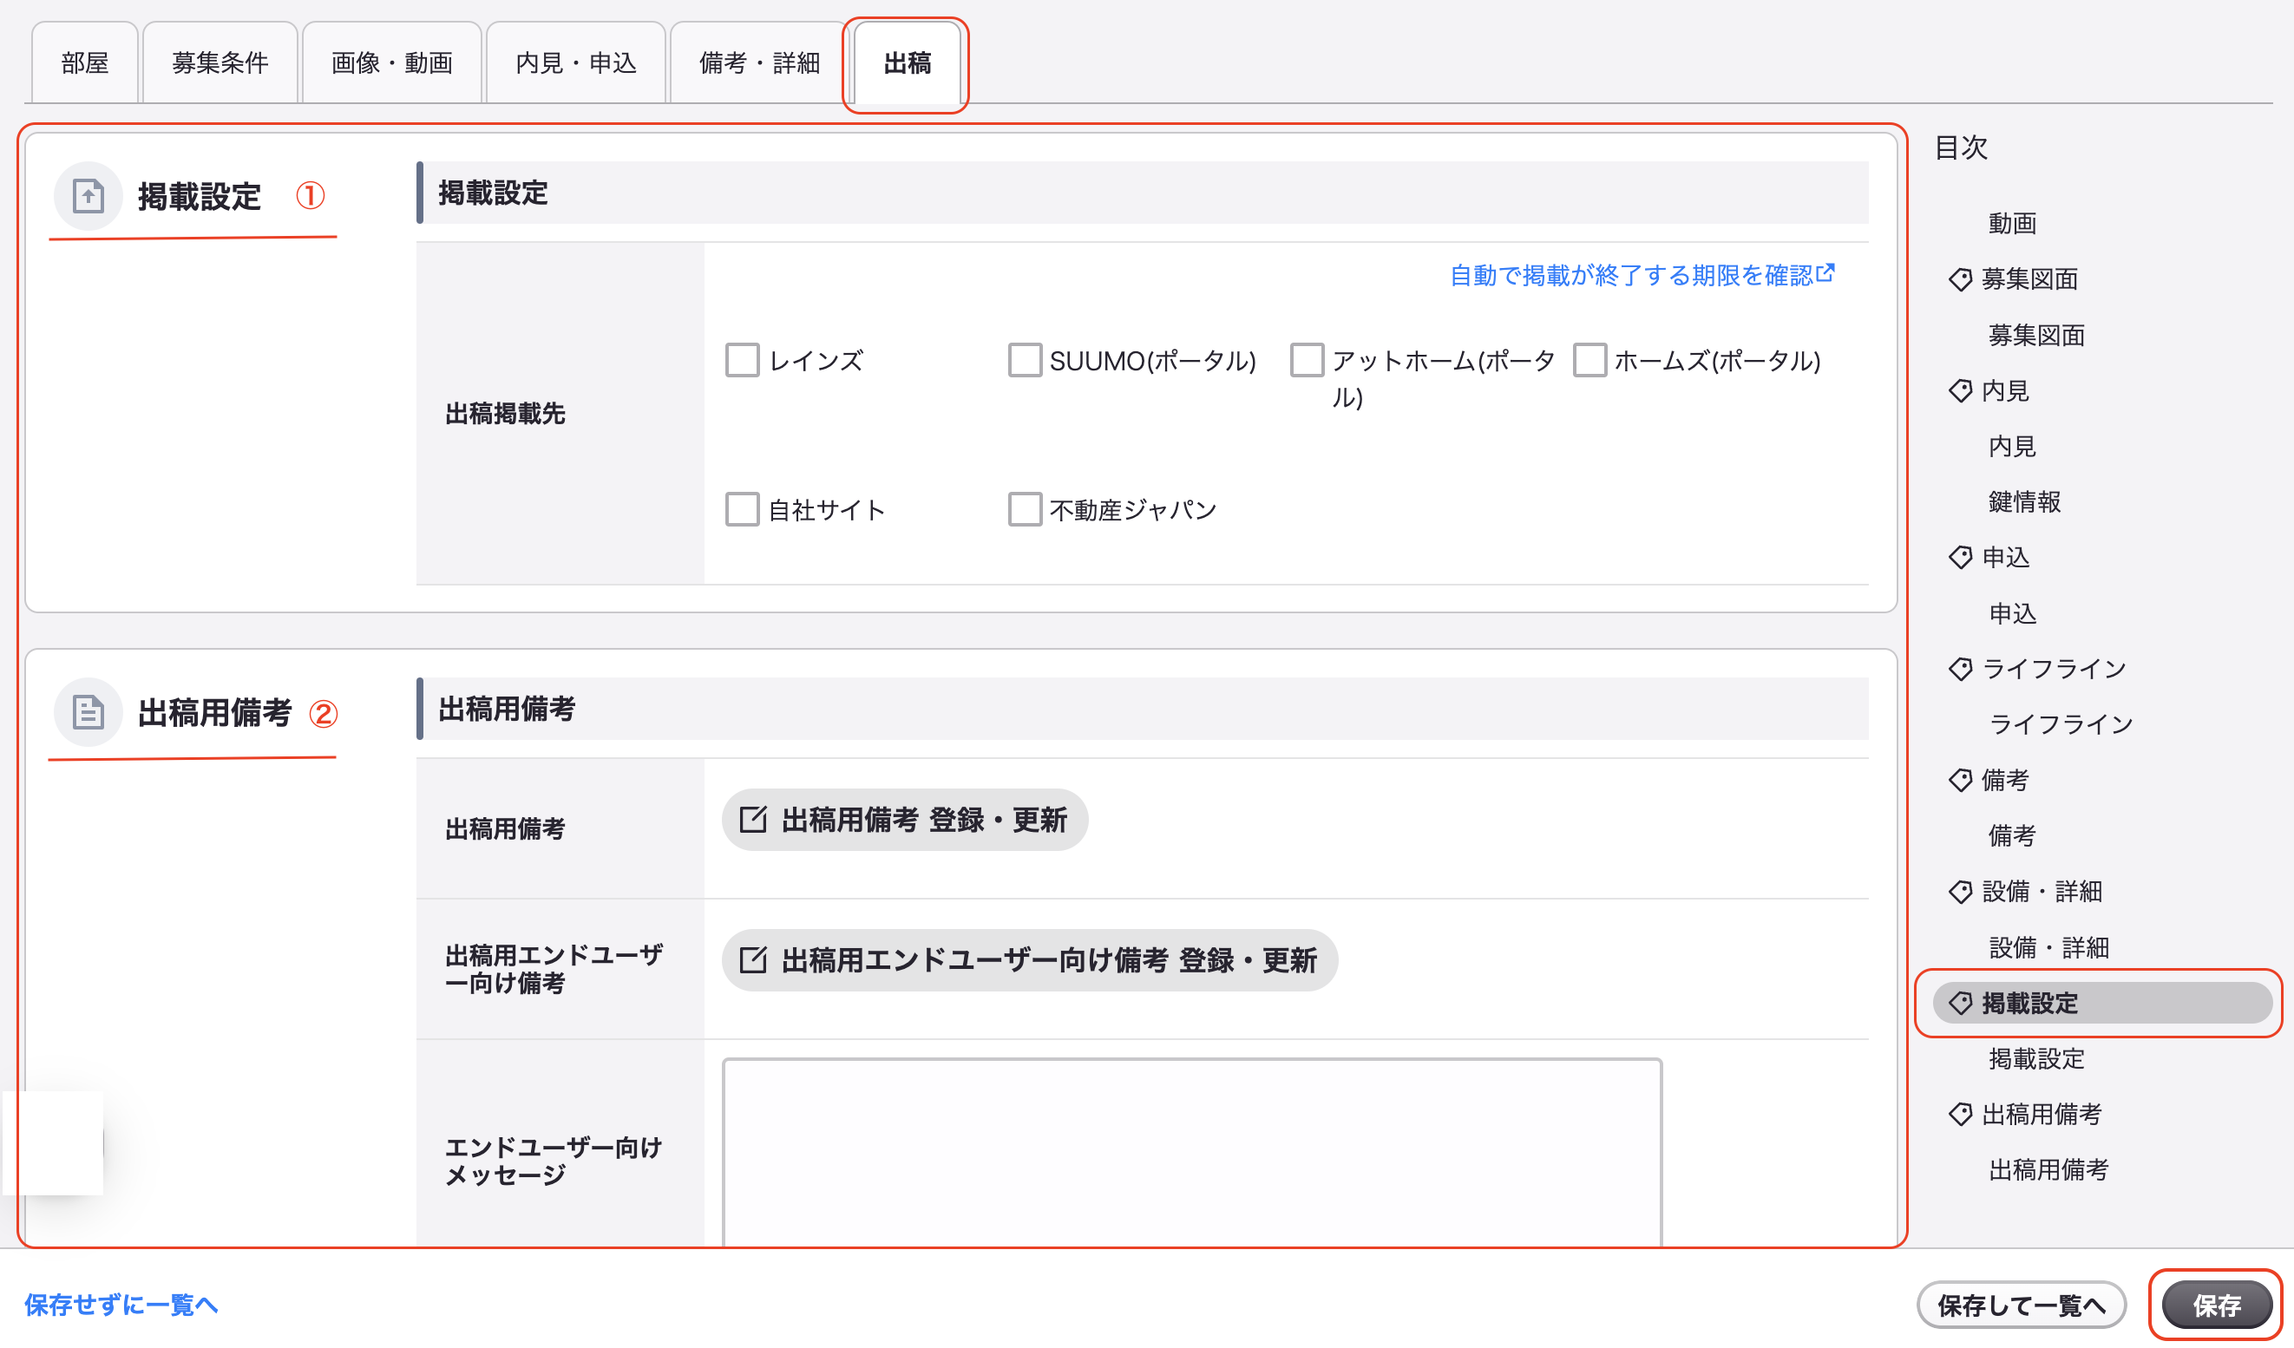Click the tag icon next to 募集図面

[x=1960, y=279]
